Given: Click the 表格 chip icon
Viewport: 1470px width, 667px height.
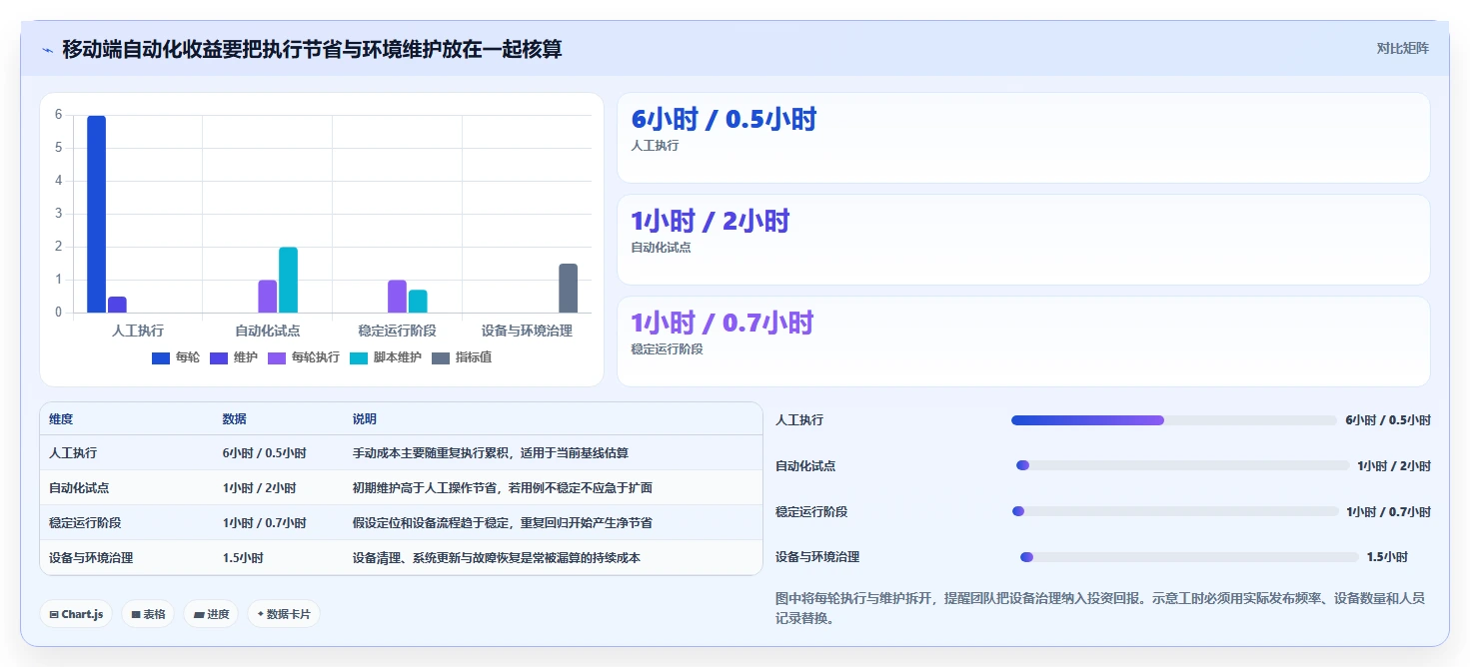Looking at the screenshot, I should pos(136,615).
